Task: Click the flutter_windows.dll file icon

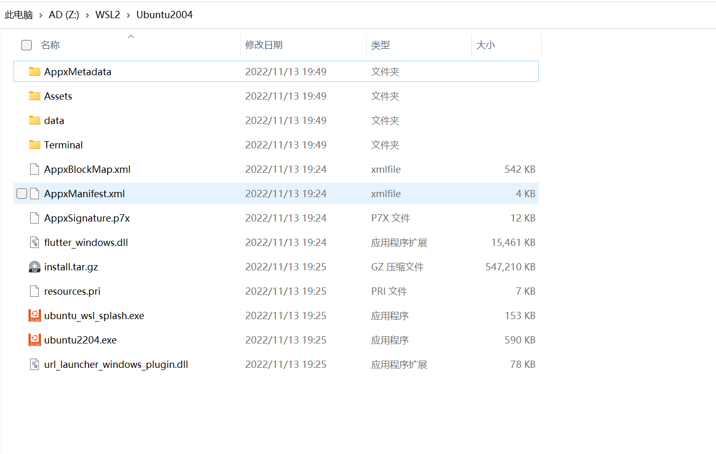Action: [x=34, y=242]
